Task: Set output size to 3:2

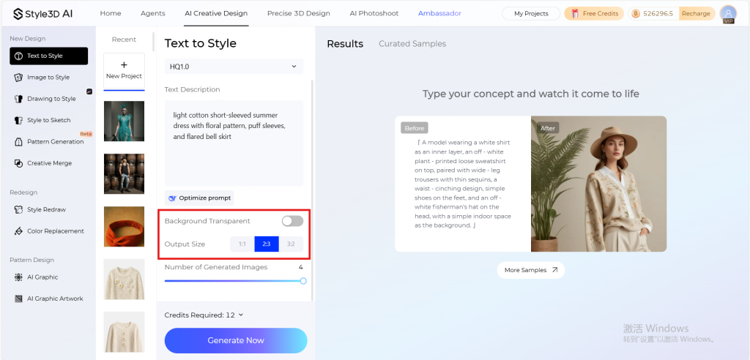Action: click(291, 244)
